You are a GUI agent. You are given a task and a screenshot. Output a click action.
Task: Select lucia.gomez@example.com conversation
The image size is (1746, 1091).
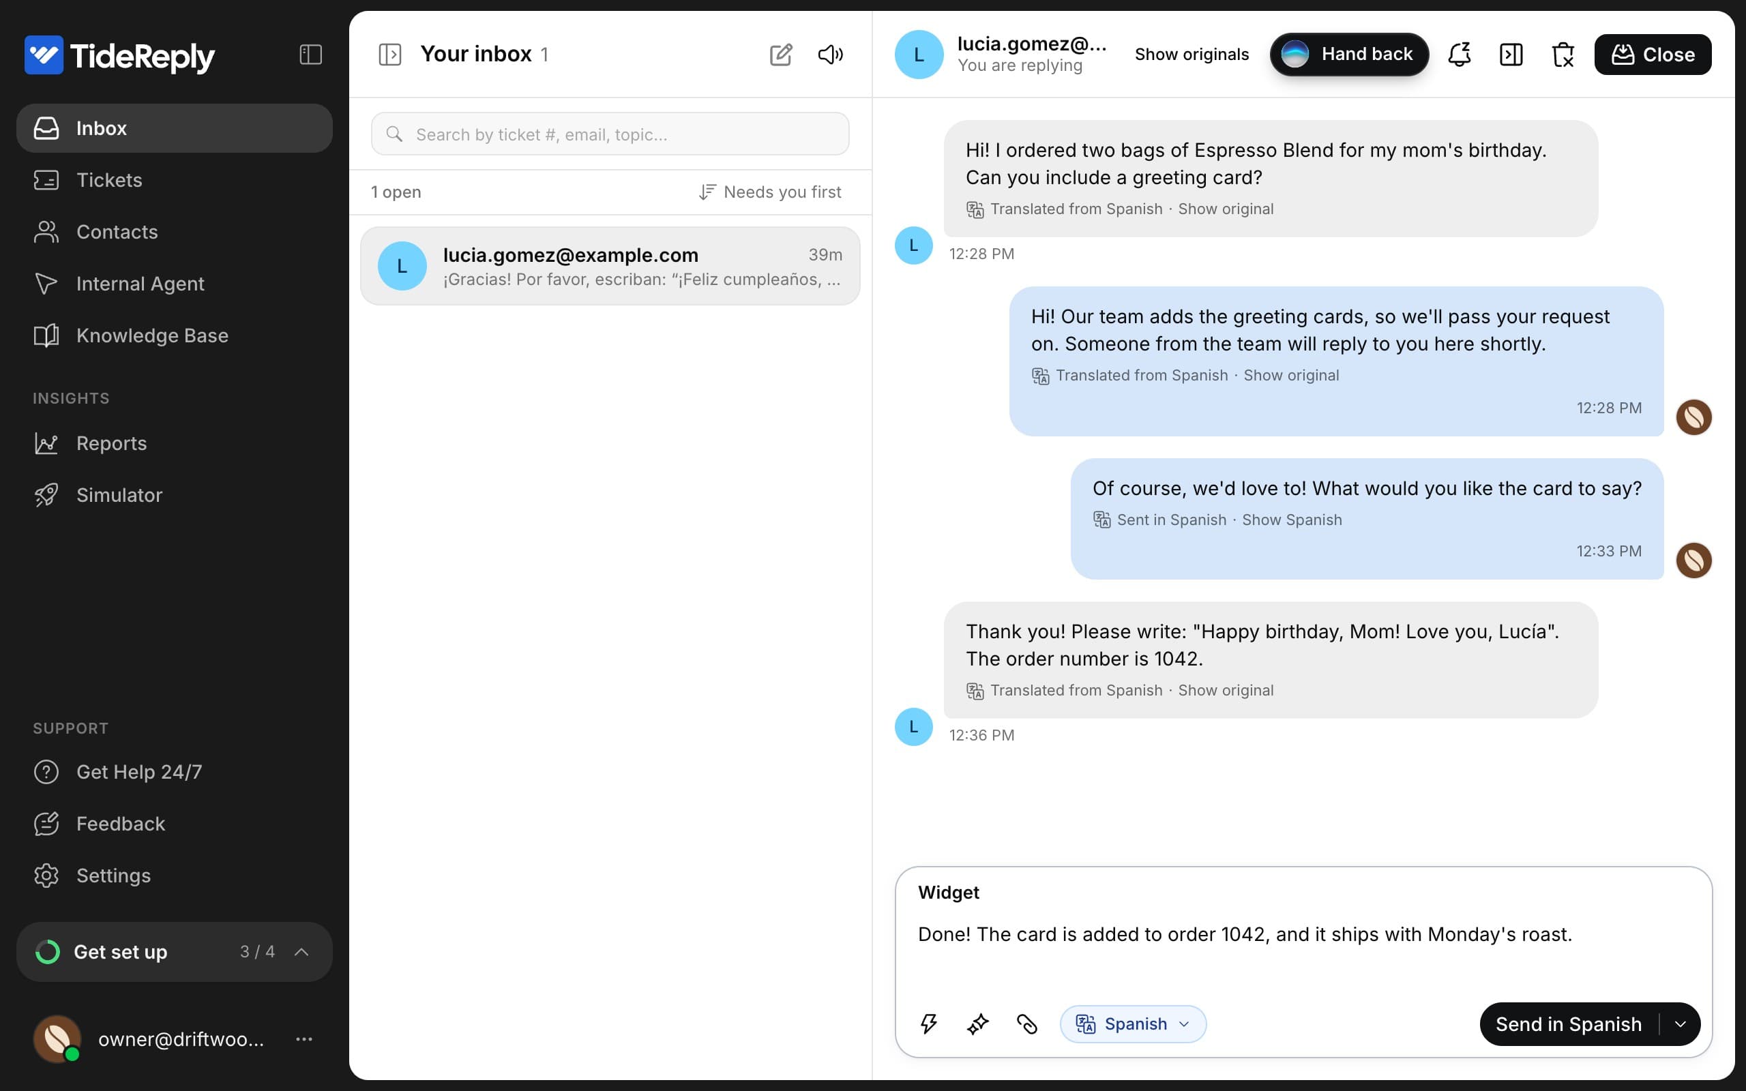click(610, 266)
